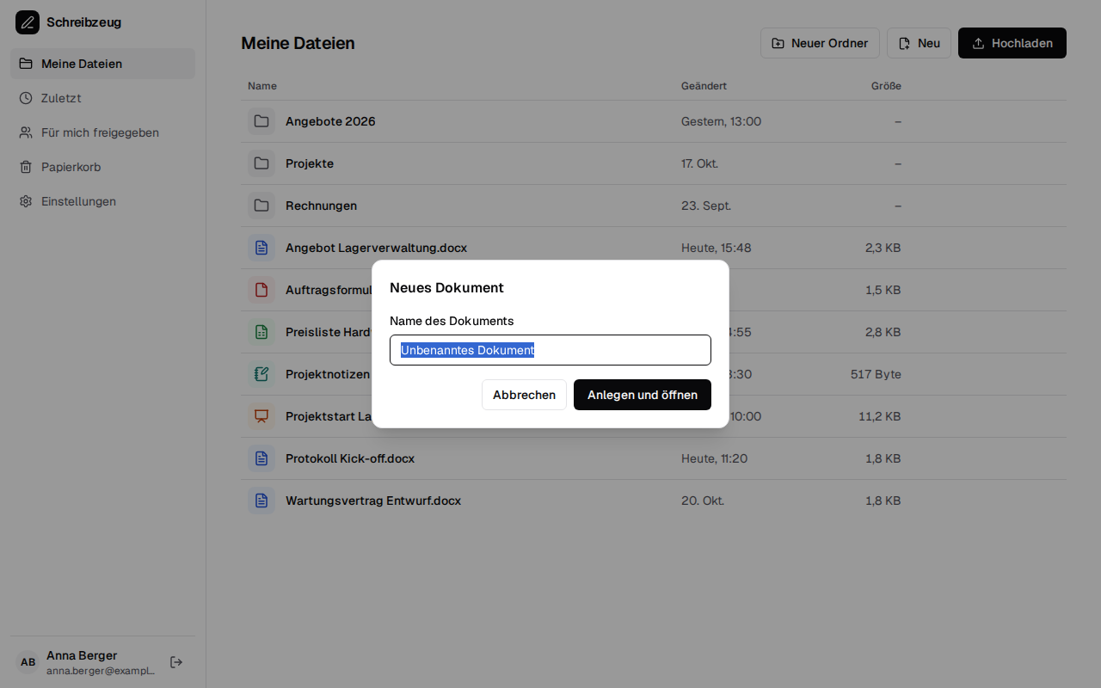Screen dimensions: 1101x688
Task: Click the 11,2 KB size value
Action: (880, 416)
